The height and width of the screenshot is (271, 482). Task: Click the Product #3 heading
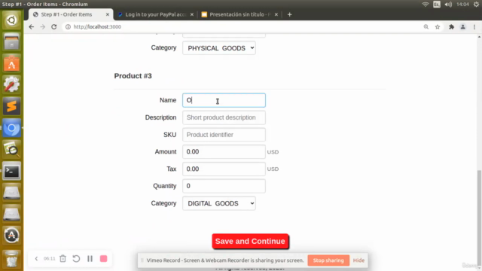pos(133,76)
